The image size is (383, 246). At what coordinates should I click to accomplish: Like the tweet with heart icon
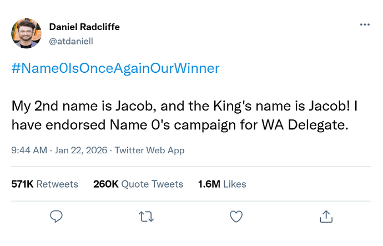[236, 216]
